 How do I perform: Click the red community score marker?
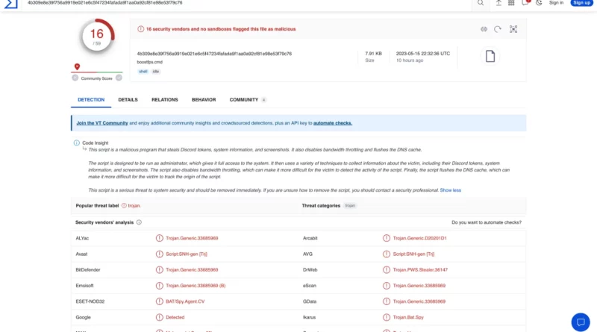point(78,66)
